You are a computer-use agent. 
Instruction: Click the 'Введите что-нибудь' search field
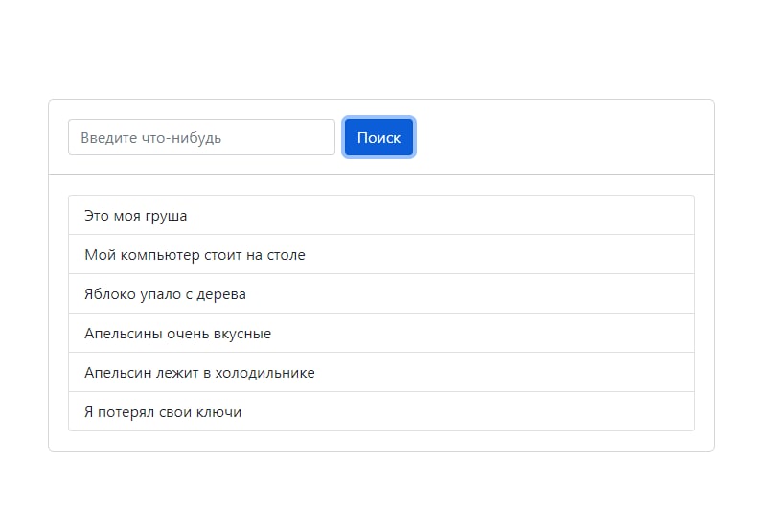pos(202,137)
